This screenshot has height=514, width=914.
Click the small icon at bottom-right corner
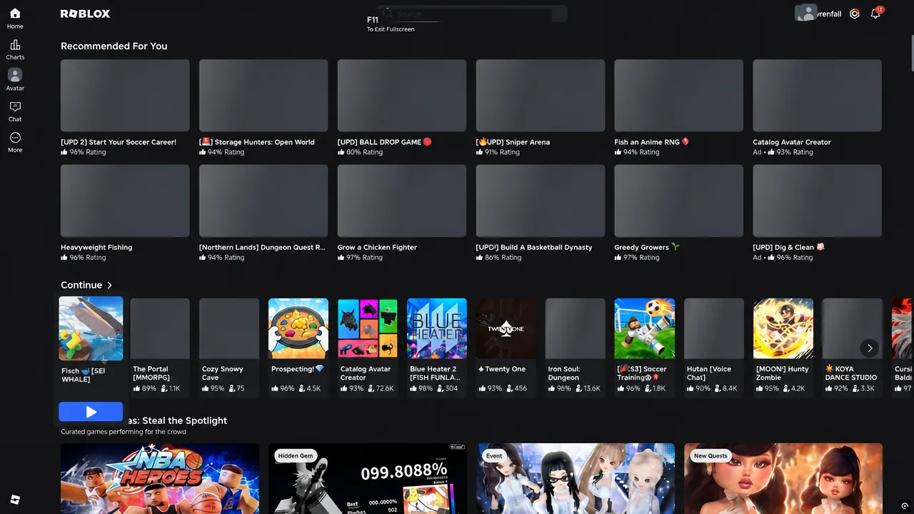[905, 506]
